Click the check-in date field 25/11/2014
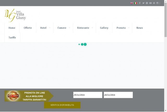The width and height of the screenshot is (167, 112). tap(88, 95)
